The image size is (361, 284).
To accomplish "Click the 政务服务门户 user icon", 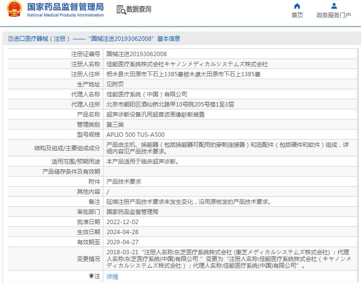I will (334, 6).
